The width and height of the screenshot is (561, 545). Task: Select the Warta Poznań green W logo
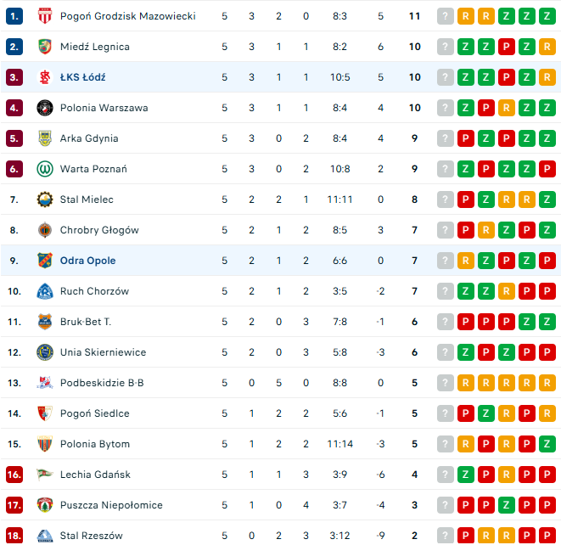pos(45,169)
